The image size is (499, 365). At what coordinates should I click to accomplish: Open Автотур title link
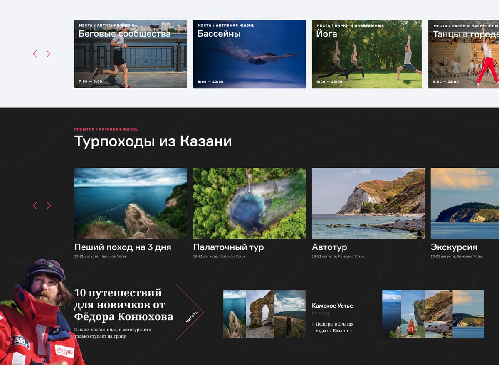coord(329,247)
